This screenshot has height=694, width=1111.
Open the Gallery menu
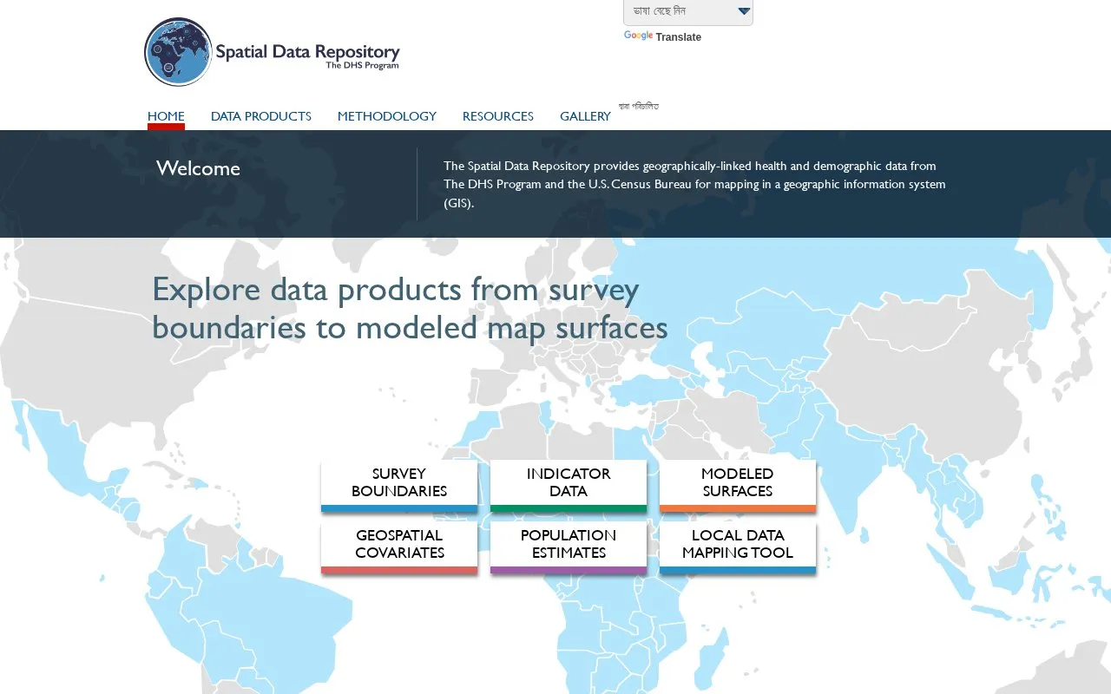(x=585, y=116)
